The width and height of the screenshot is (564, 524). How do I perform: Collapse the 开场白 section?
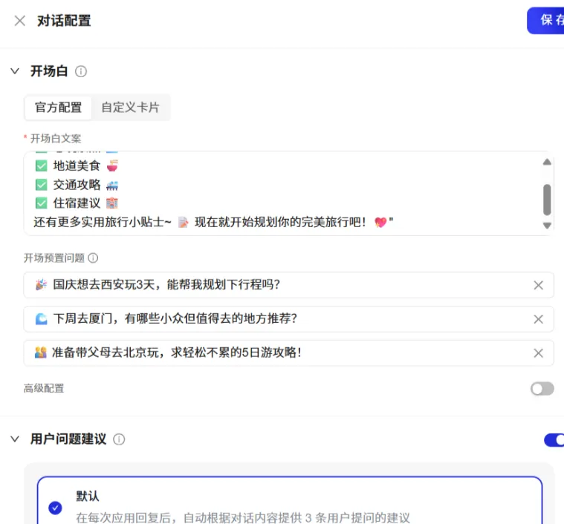[x=15, y=71]
